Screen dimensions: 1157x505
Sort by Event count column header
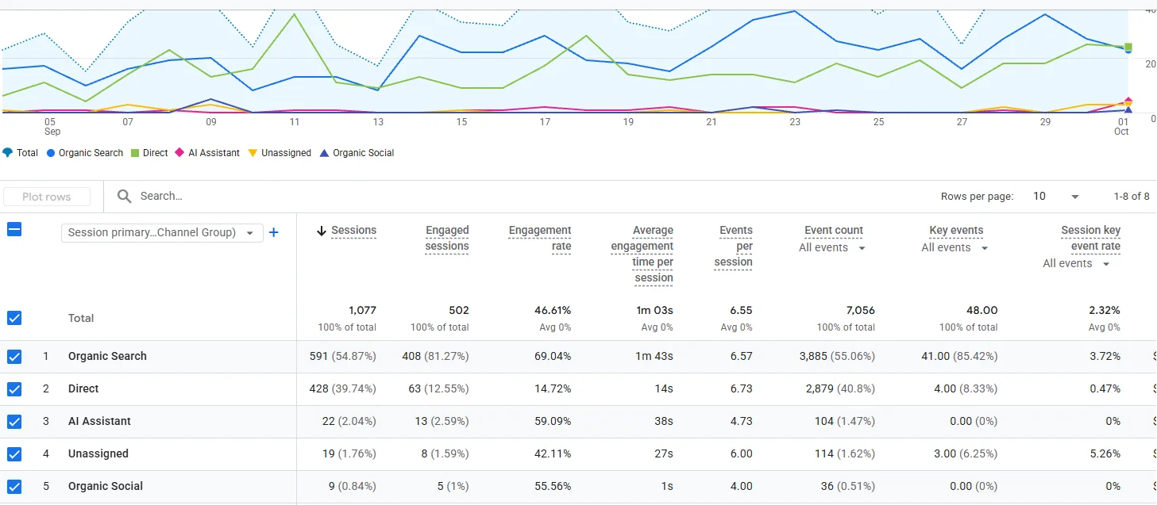[x=834, y=231]
